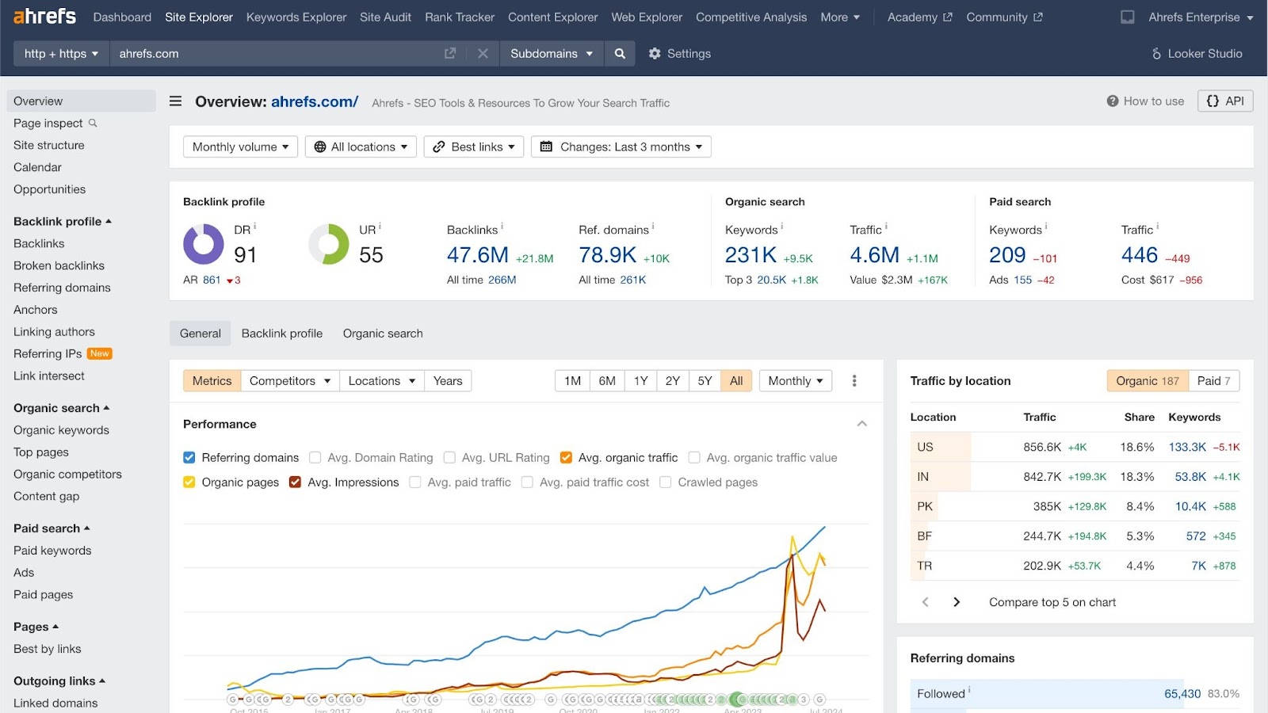The width and height of the screenshot is (1268, 713).
Task: Open http + https protocol dropdown
Action: tap(61, 53)
